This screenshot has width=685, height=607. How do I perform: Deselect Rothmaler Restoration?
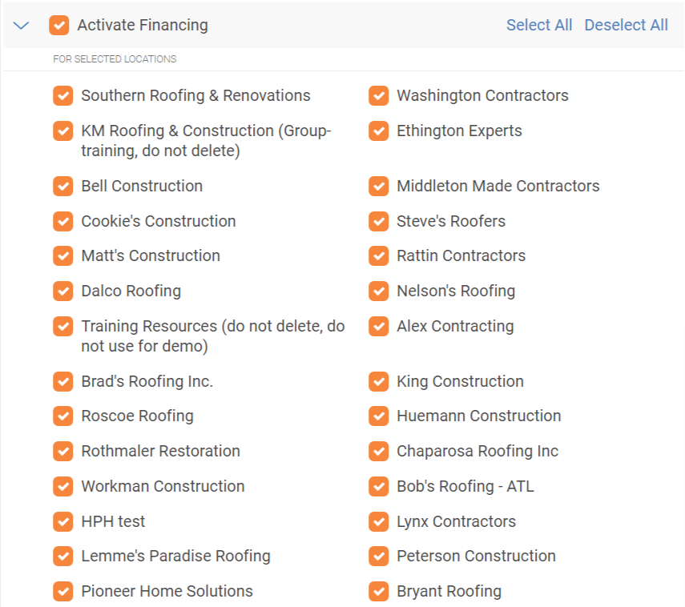(63, 451)
